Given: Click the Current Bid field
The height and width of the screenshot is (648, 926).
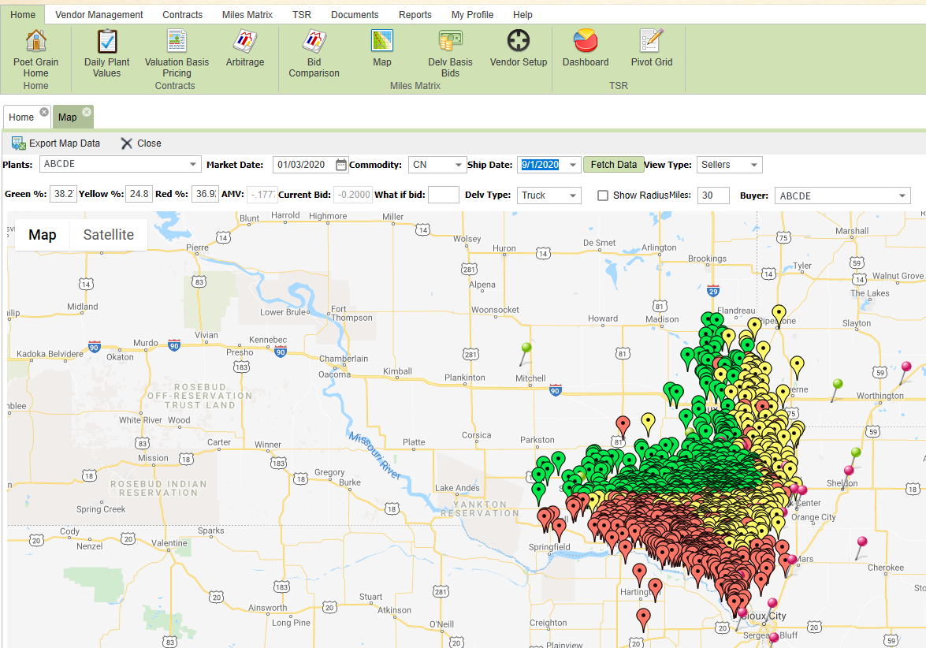Looking at the screenshot, I should coord(353,195).
